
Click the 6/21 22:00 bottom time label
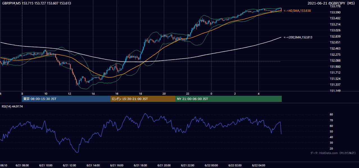[x=187, y=165]
